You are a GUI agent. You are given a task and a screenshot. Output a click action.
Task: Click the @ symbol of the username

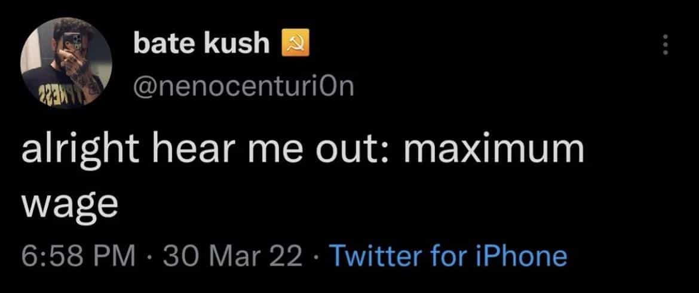click(145, 88)
